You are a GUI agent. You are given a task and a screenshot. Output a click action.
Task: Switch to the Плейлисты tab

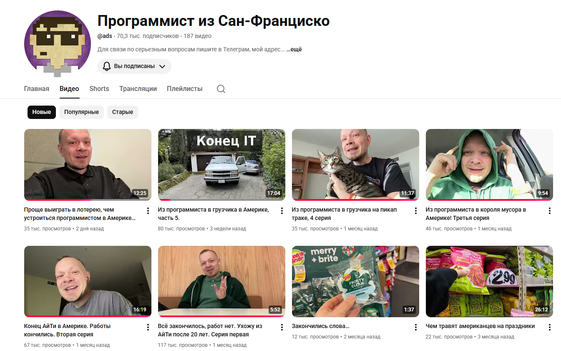tap(185, 89)
